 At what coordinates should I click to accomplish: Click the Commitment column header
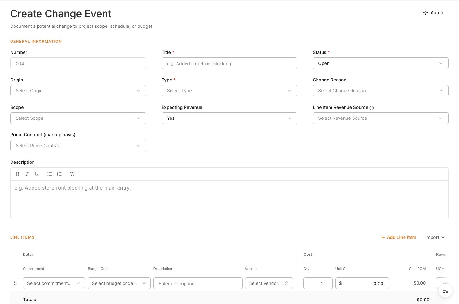tap(33, 269)
